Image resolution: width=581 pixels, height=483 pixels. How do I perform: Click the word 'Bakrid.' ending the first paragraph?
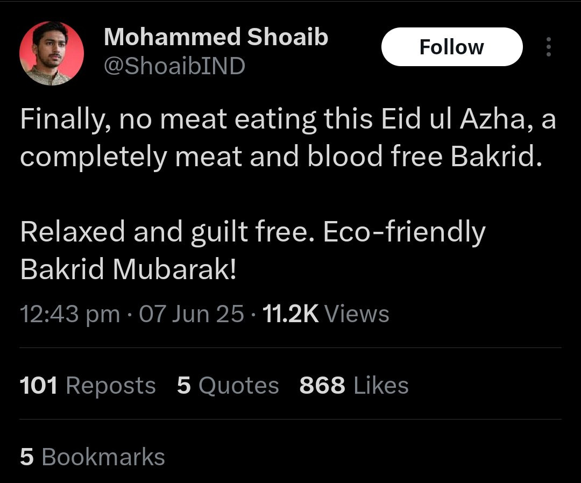pyautogui.click(x=496, y=156)
